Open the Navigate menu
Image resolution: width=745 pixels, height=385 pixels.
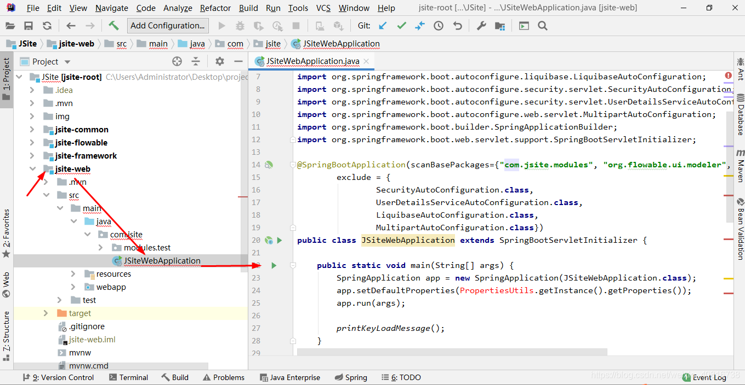coord(112,8)
